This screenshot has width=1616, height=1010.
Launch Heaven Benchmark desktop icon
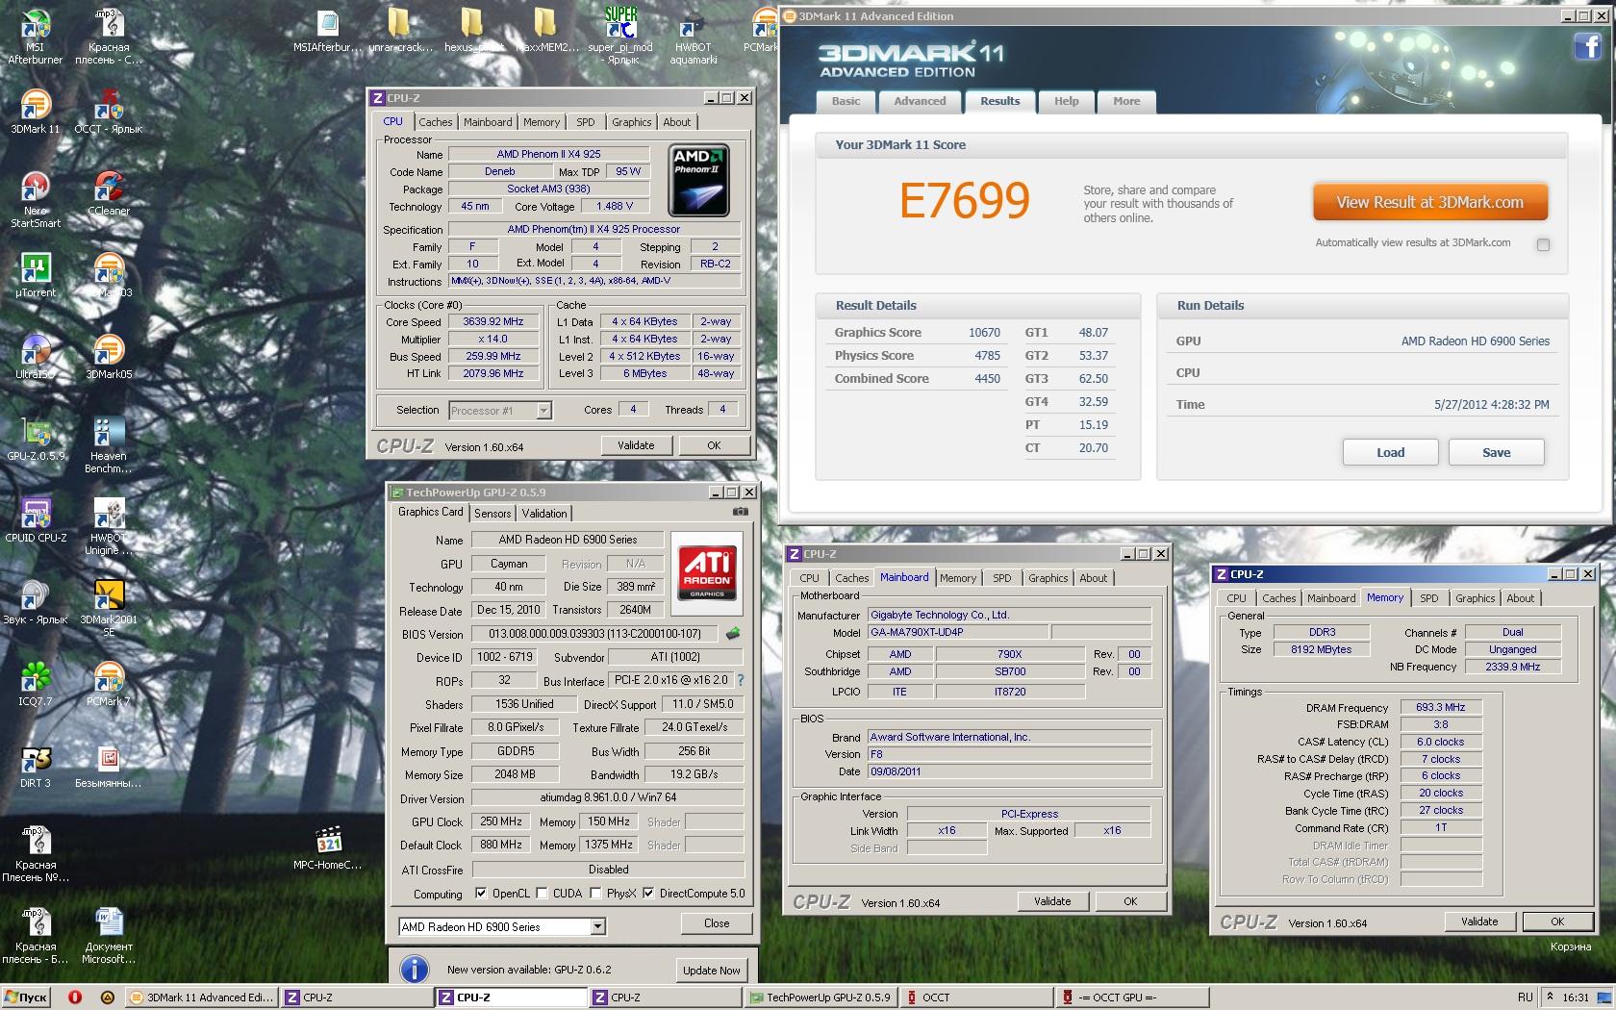[109, 444]
